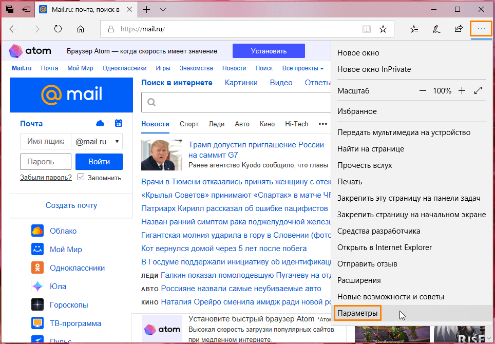495x344 pixels.
Task: Click the Atom logo in the top banner
Action: 30,51
